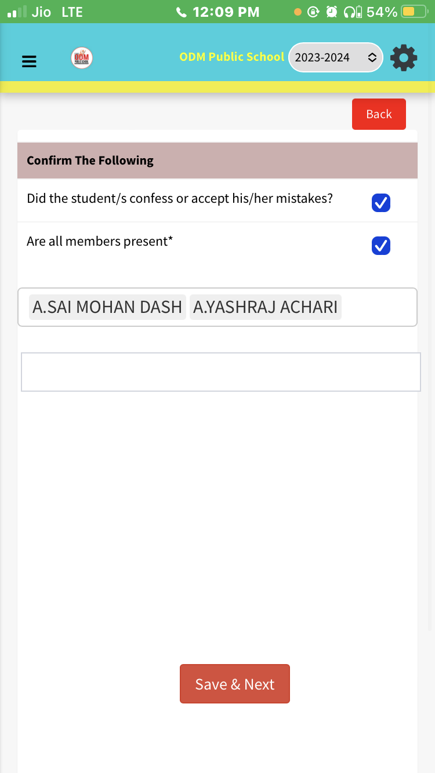Uncheck the student confessed mistakes checkbox
Screen dimensions: 435x773
point(380,203)
